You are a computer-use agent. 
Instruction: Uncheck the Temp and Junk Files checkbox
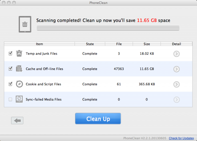pos(10,53)
